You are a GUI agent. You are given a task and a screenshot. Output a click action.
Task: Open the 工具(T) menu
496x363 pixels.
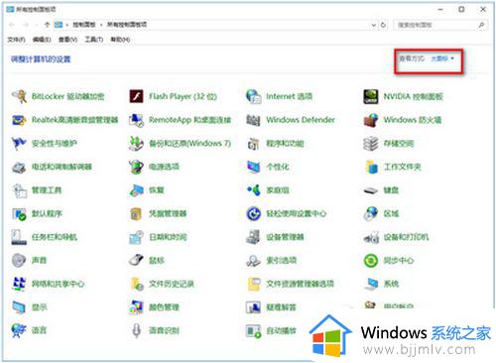point(94,40)
